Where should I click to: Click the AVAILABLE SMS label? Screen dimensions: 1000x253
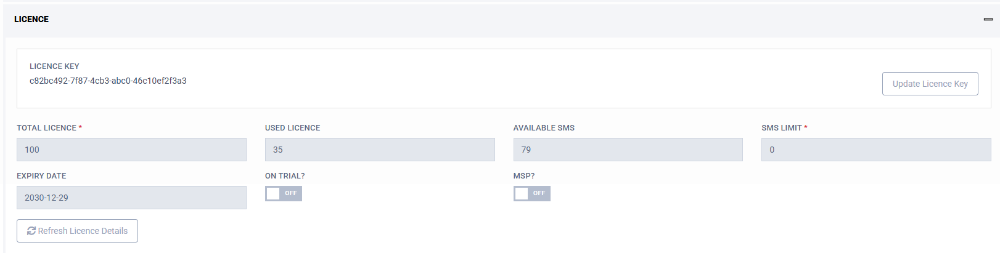(544, 127)
